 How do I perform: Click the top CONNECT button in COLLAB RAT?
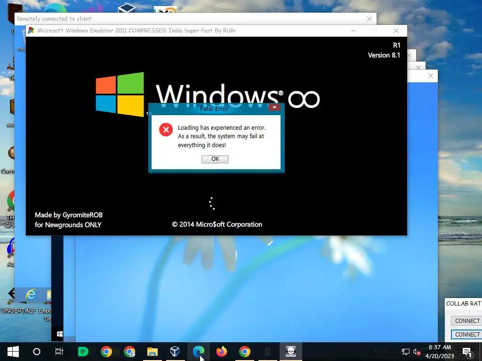pos(467,321)
